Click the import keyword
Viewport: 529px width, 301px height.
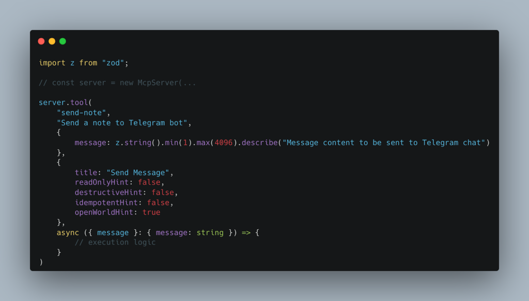click(x=52, y=63)
